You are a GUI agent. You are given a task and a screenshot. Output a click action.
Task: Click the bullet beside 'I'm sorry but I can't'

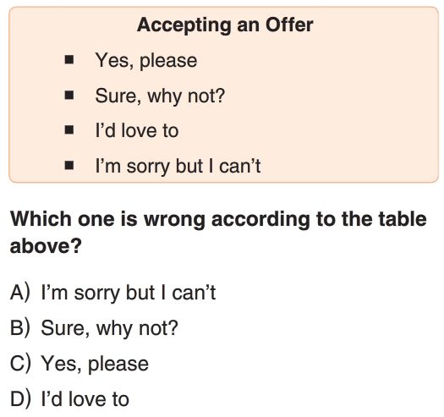69,166
